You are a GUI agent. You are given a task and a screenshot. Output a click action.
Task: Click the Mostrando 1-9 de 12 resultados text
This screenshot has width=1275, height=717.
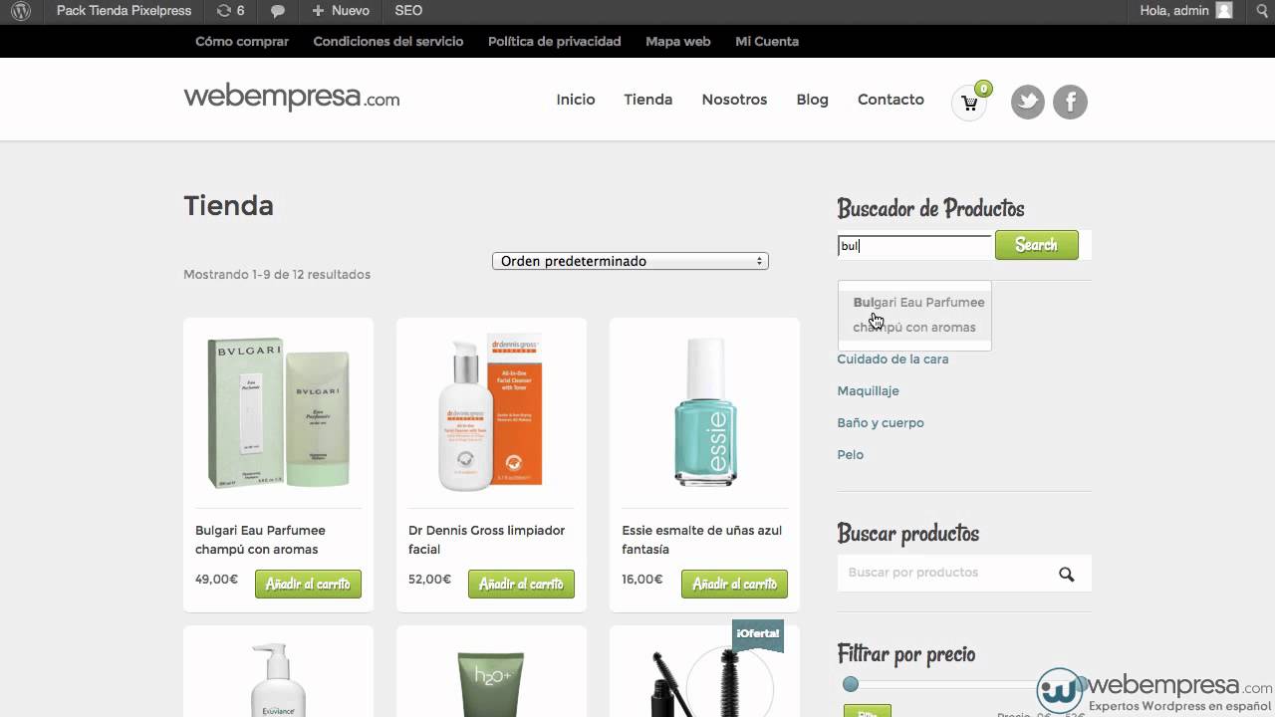(277, 274)
